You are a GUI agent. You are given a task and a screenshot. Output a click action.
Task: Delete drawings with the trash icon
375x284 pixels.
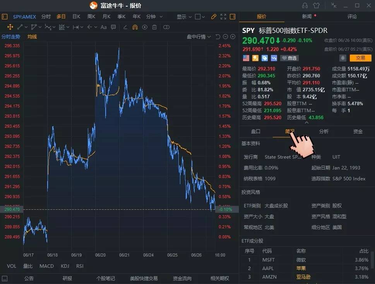154,27
